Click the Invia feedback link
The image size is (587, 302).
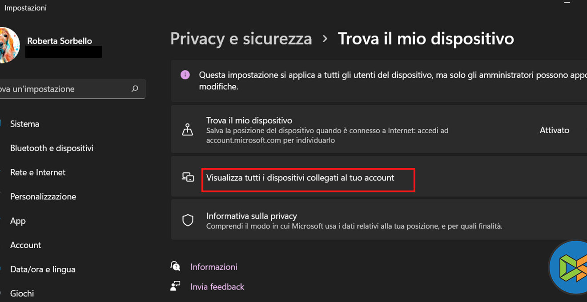click(217, 287)
